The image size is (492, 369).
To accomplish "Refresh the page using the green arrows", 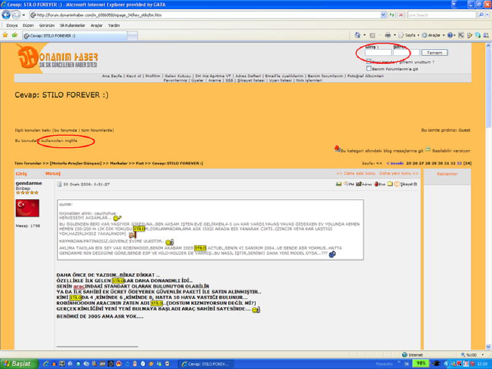I will (392, 15).
